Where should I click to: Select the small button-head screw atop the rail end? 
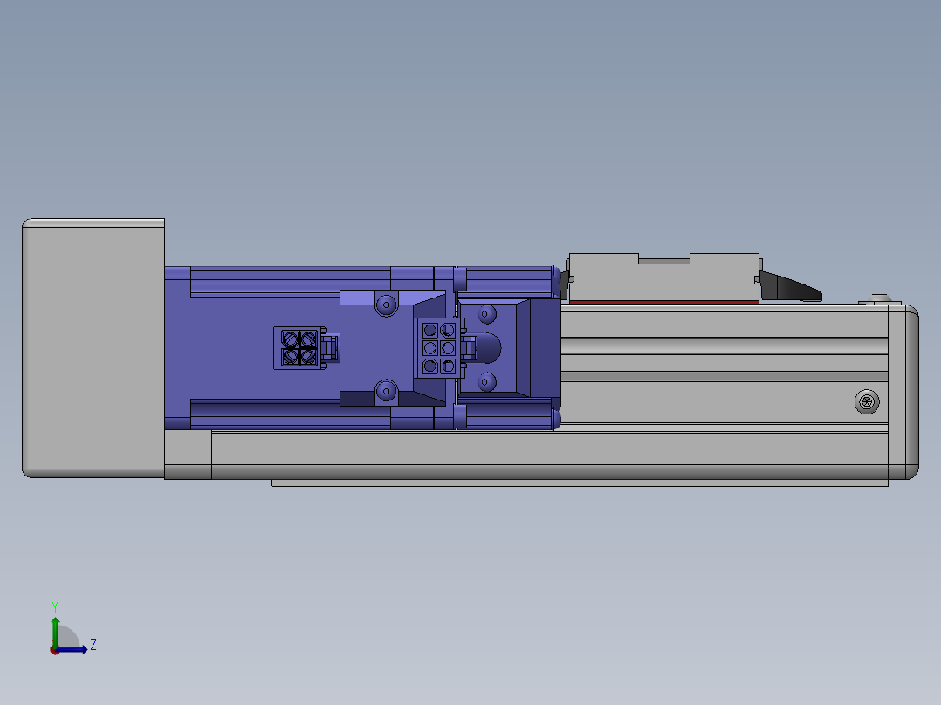pos(879,298)
